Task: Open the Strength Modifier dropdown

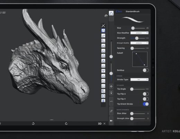Action: pyautogui.click(x=139, y=43)
